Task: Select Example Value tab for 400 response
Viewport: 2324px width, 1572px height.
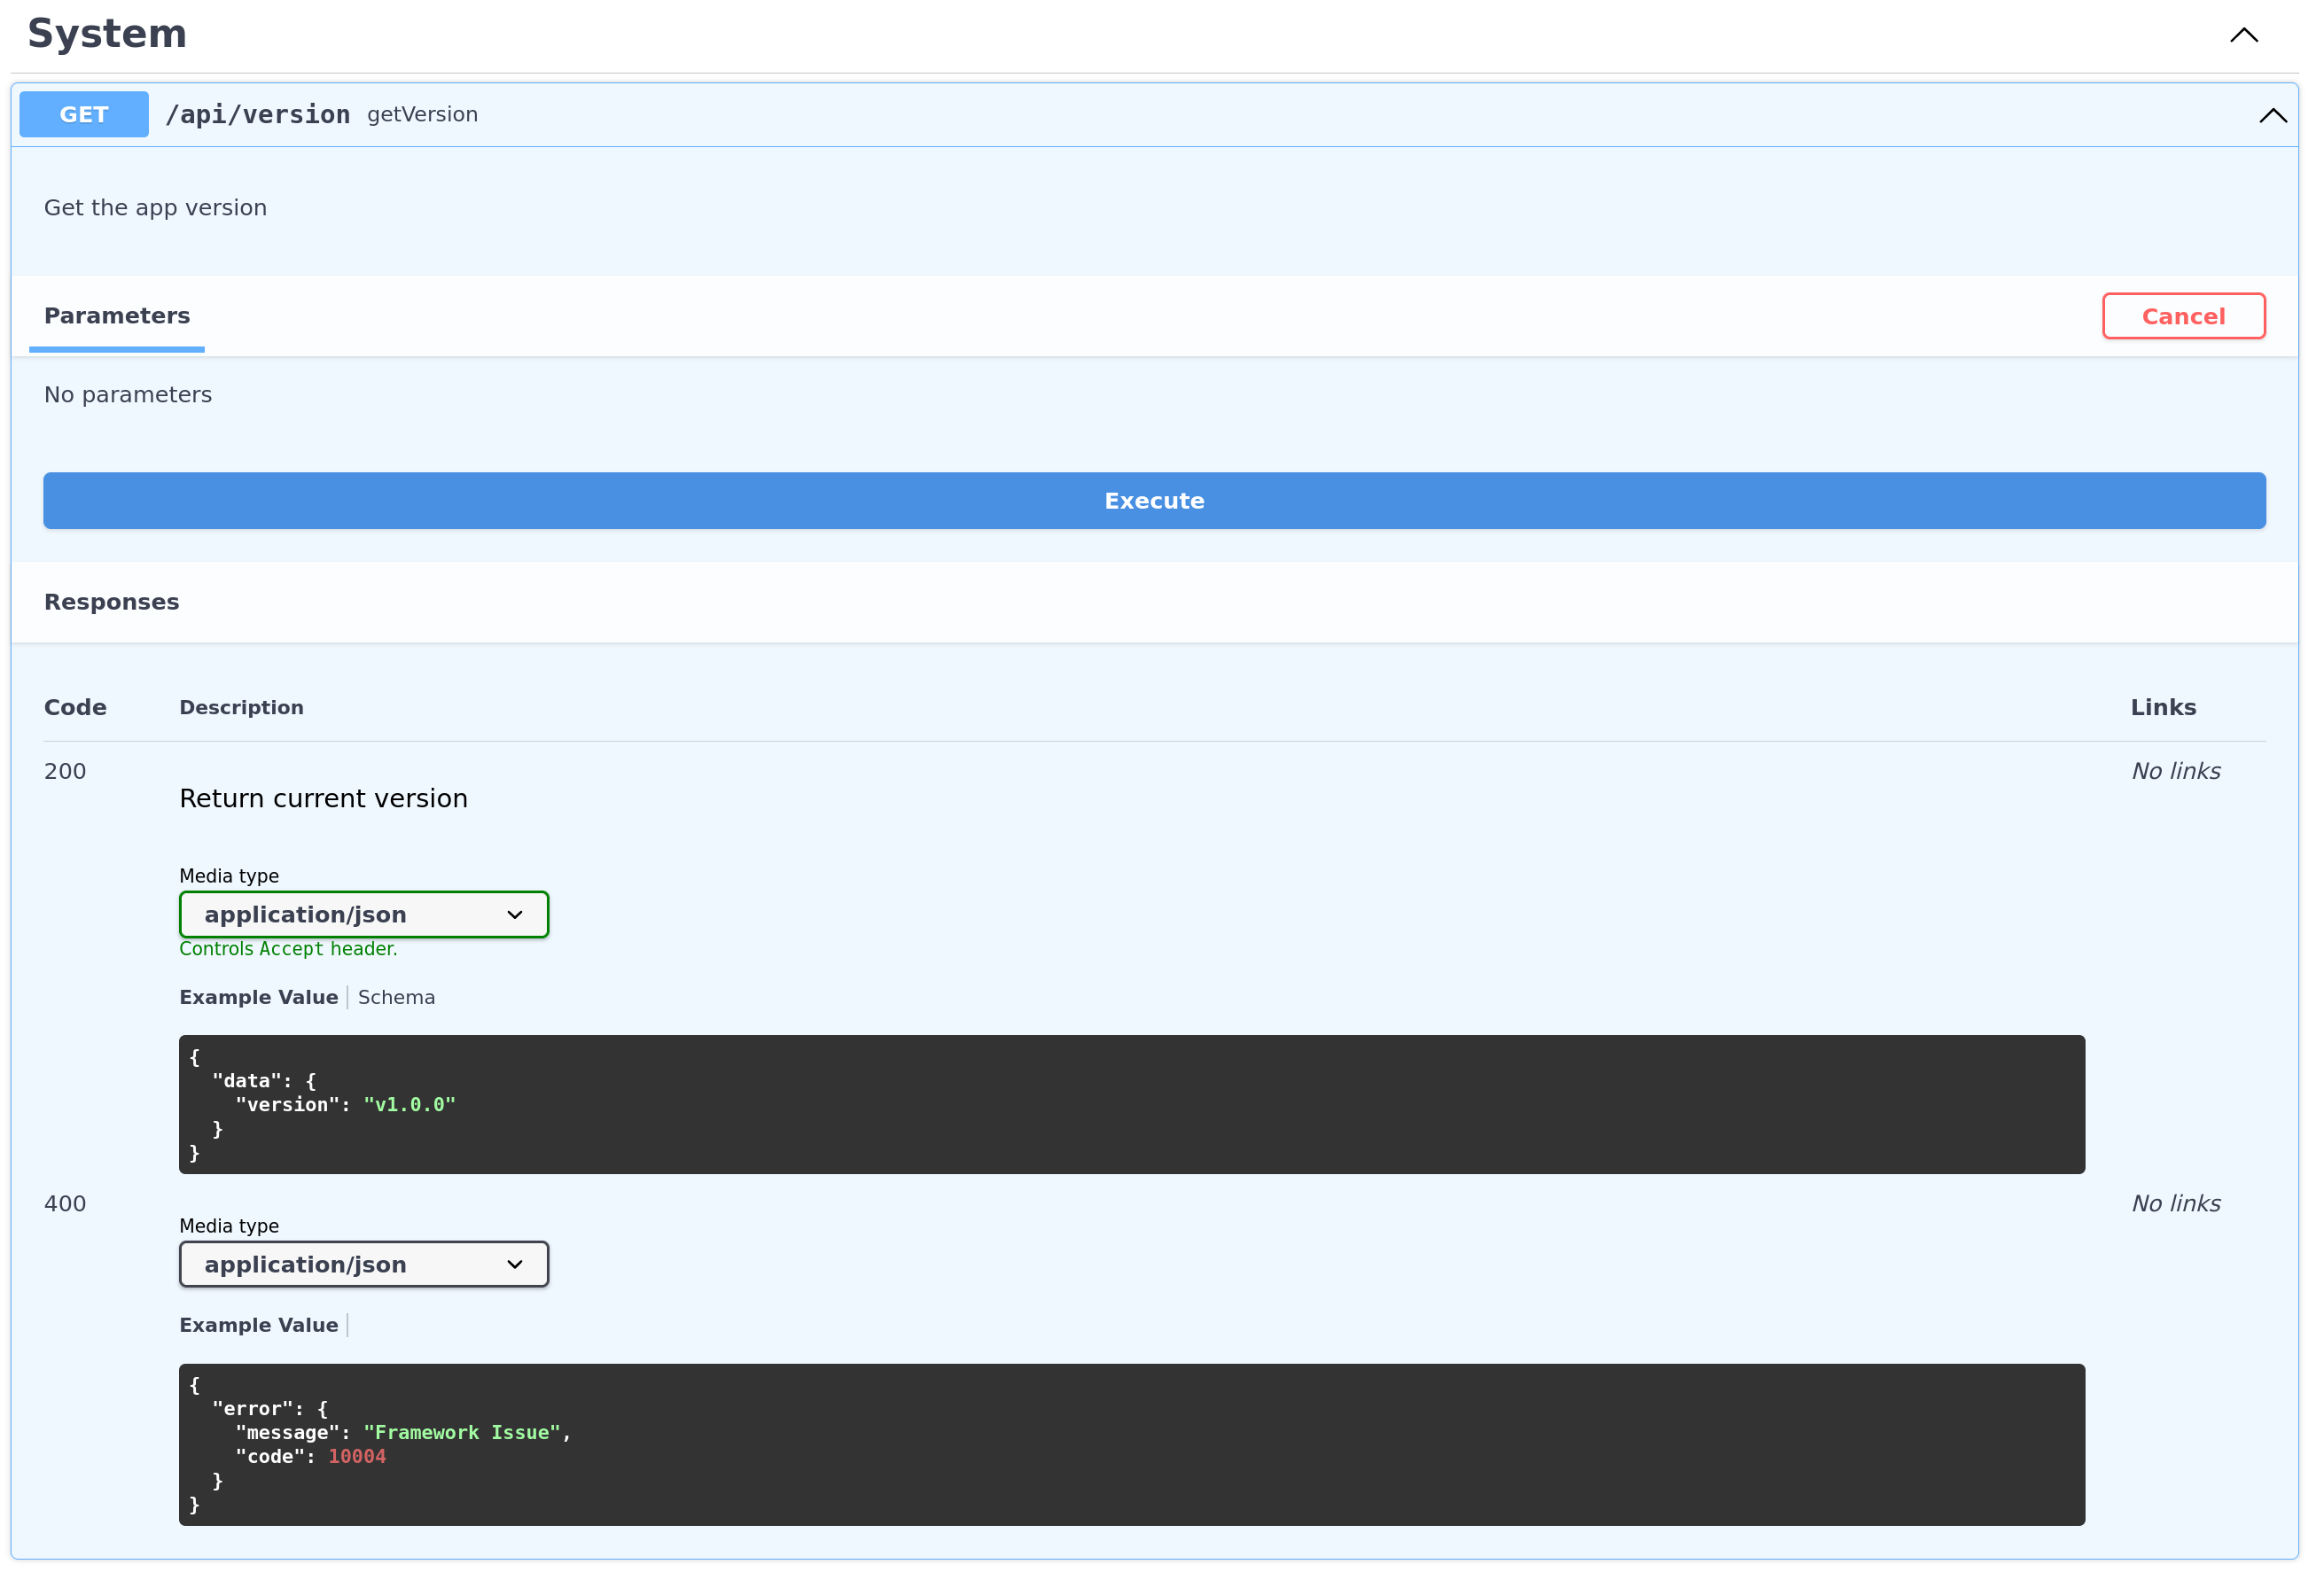Action: coord(258,1326)
